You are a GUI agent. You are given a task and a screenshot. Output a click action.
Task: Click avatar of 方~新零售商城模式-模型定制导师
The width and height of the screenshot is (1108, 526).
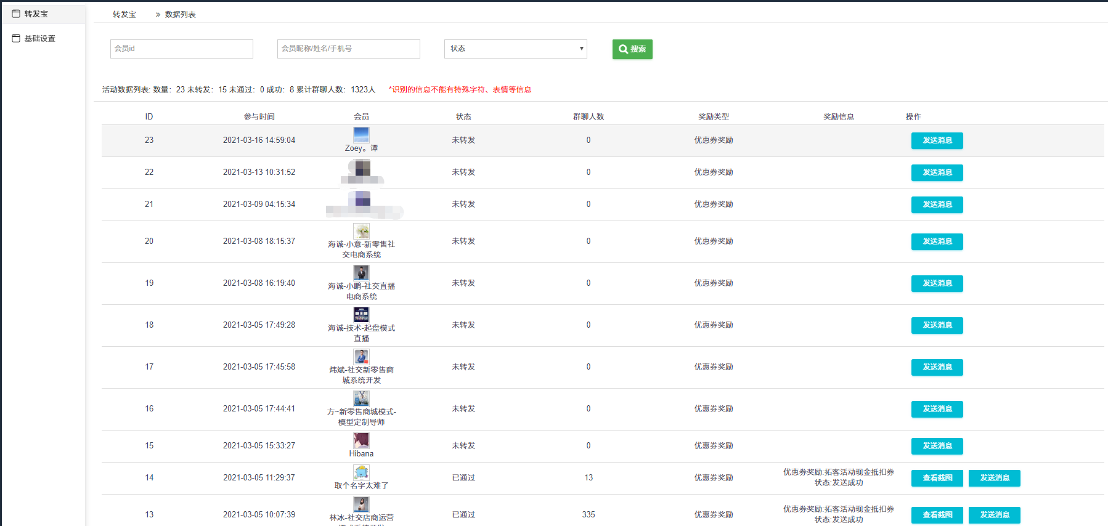click(361, 399)
